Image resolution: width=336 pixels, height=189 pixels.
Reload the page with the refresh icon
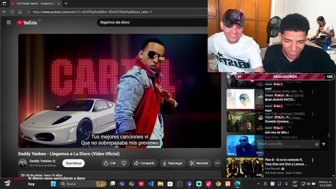[12, 12]
